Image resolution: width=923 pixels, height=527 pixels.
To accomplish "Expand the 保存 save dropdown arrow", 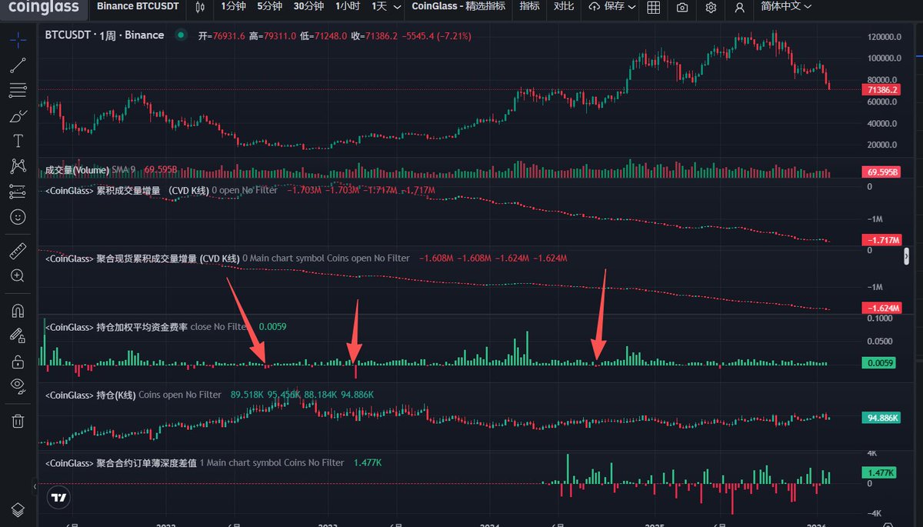I will pyautogui.click(x=632, y=7).
